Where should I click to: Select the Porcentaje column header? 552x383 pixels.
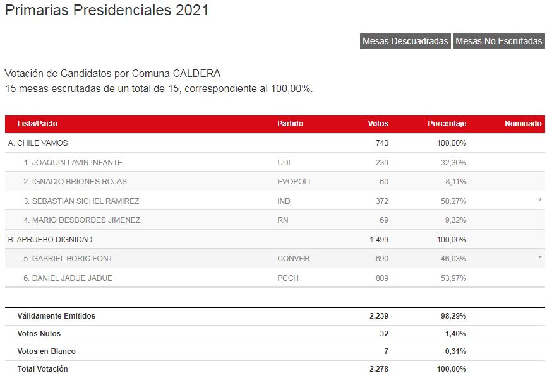pyautogui.click(x=447, y=124)
